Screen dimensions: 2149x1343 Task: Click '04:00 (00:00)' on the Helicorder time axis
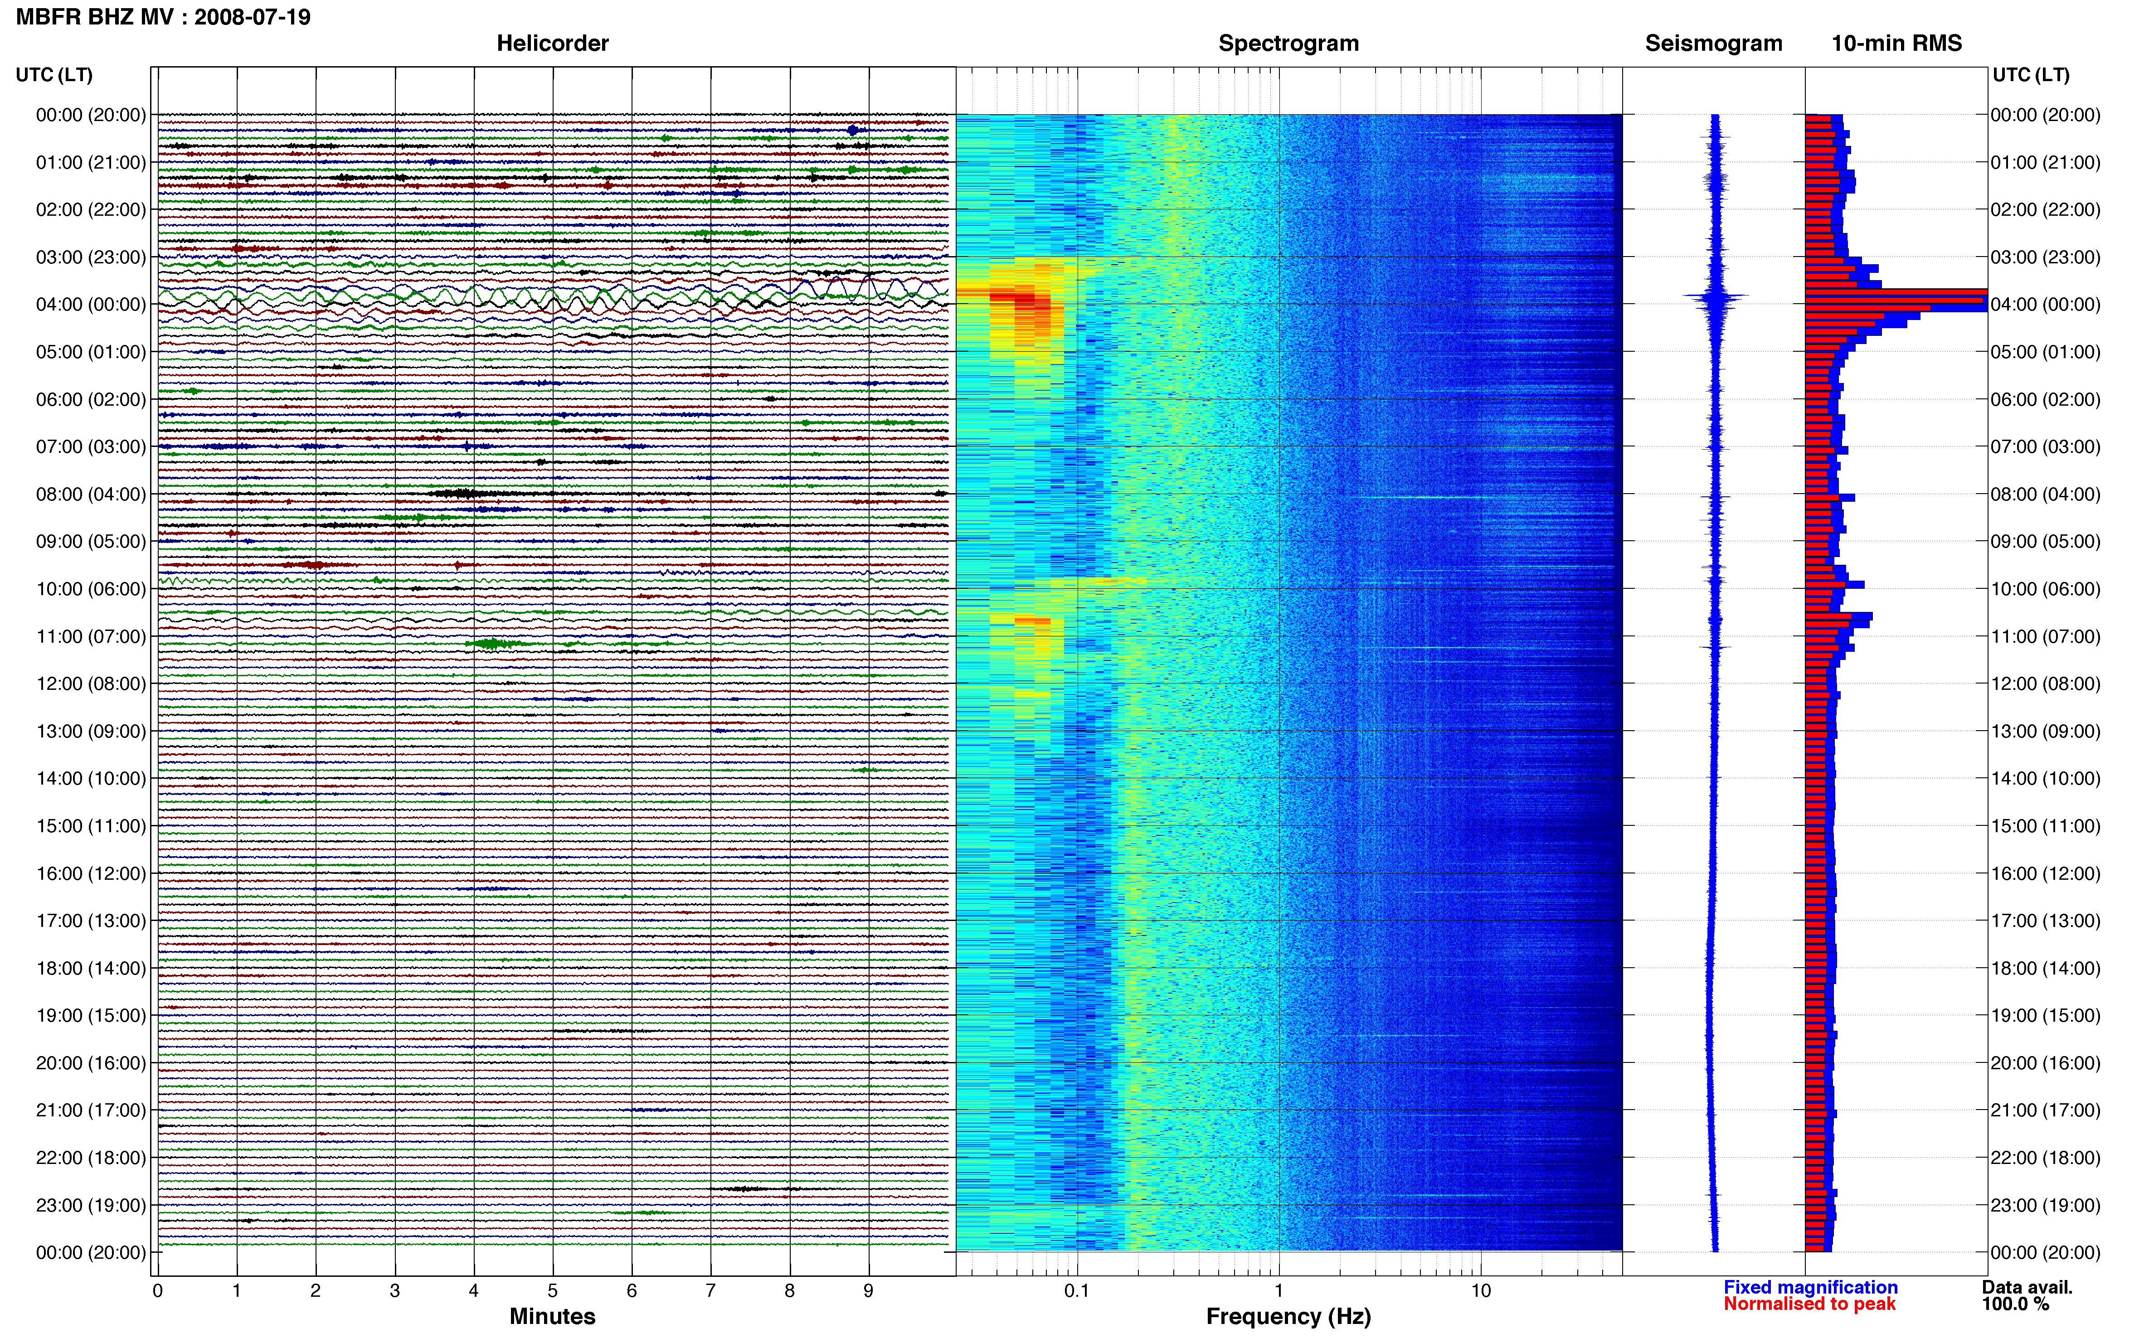pos(91,305)
